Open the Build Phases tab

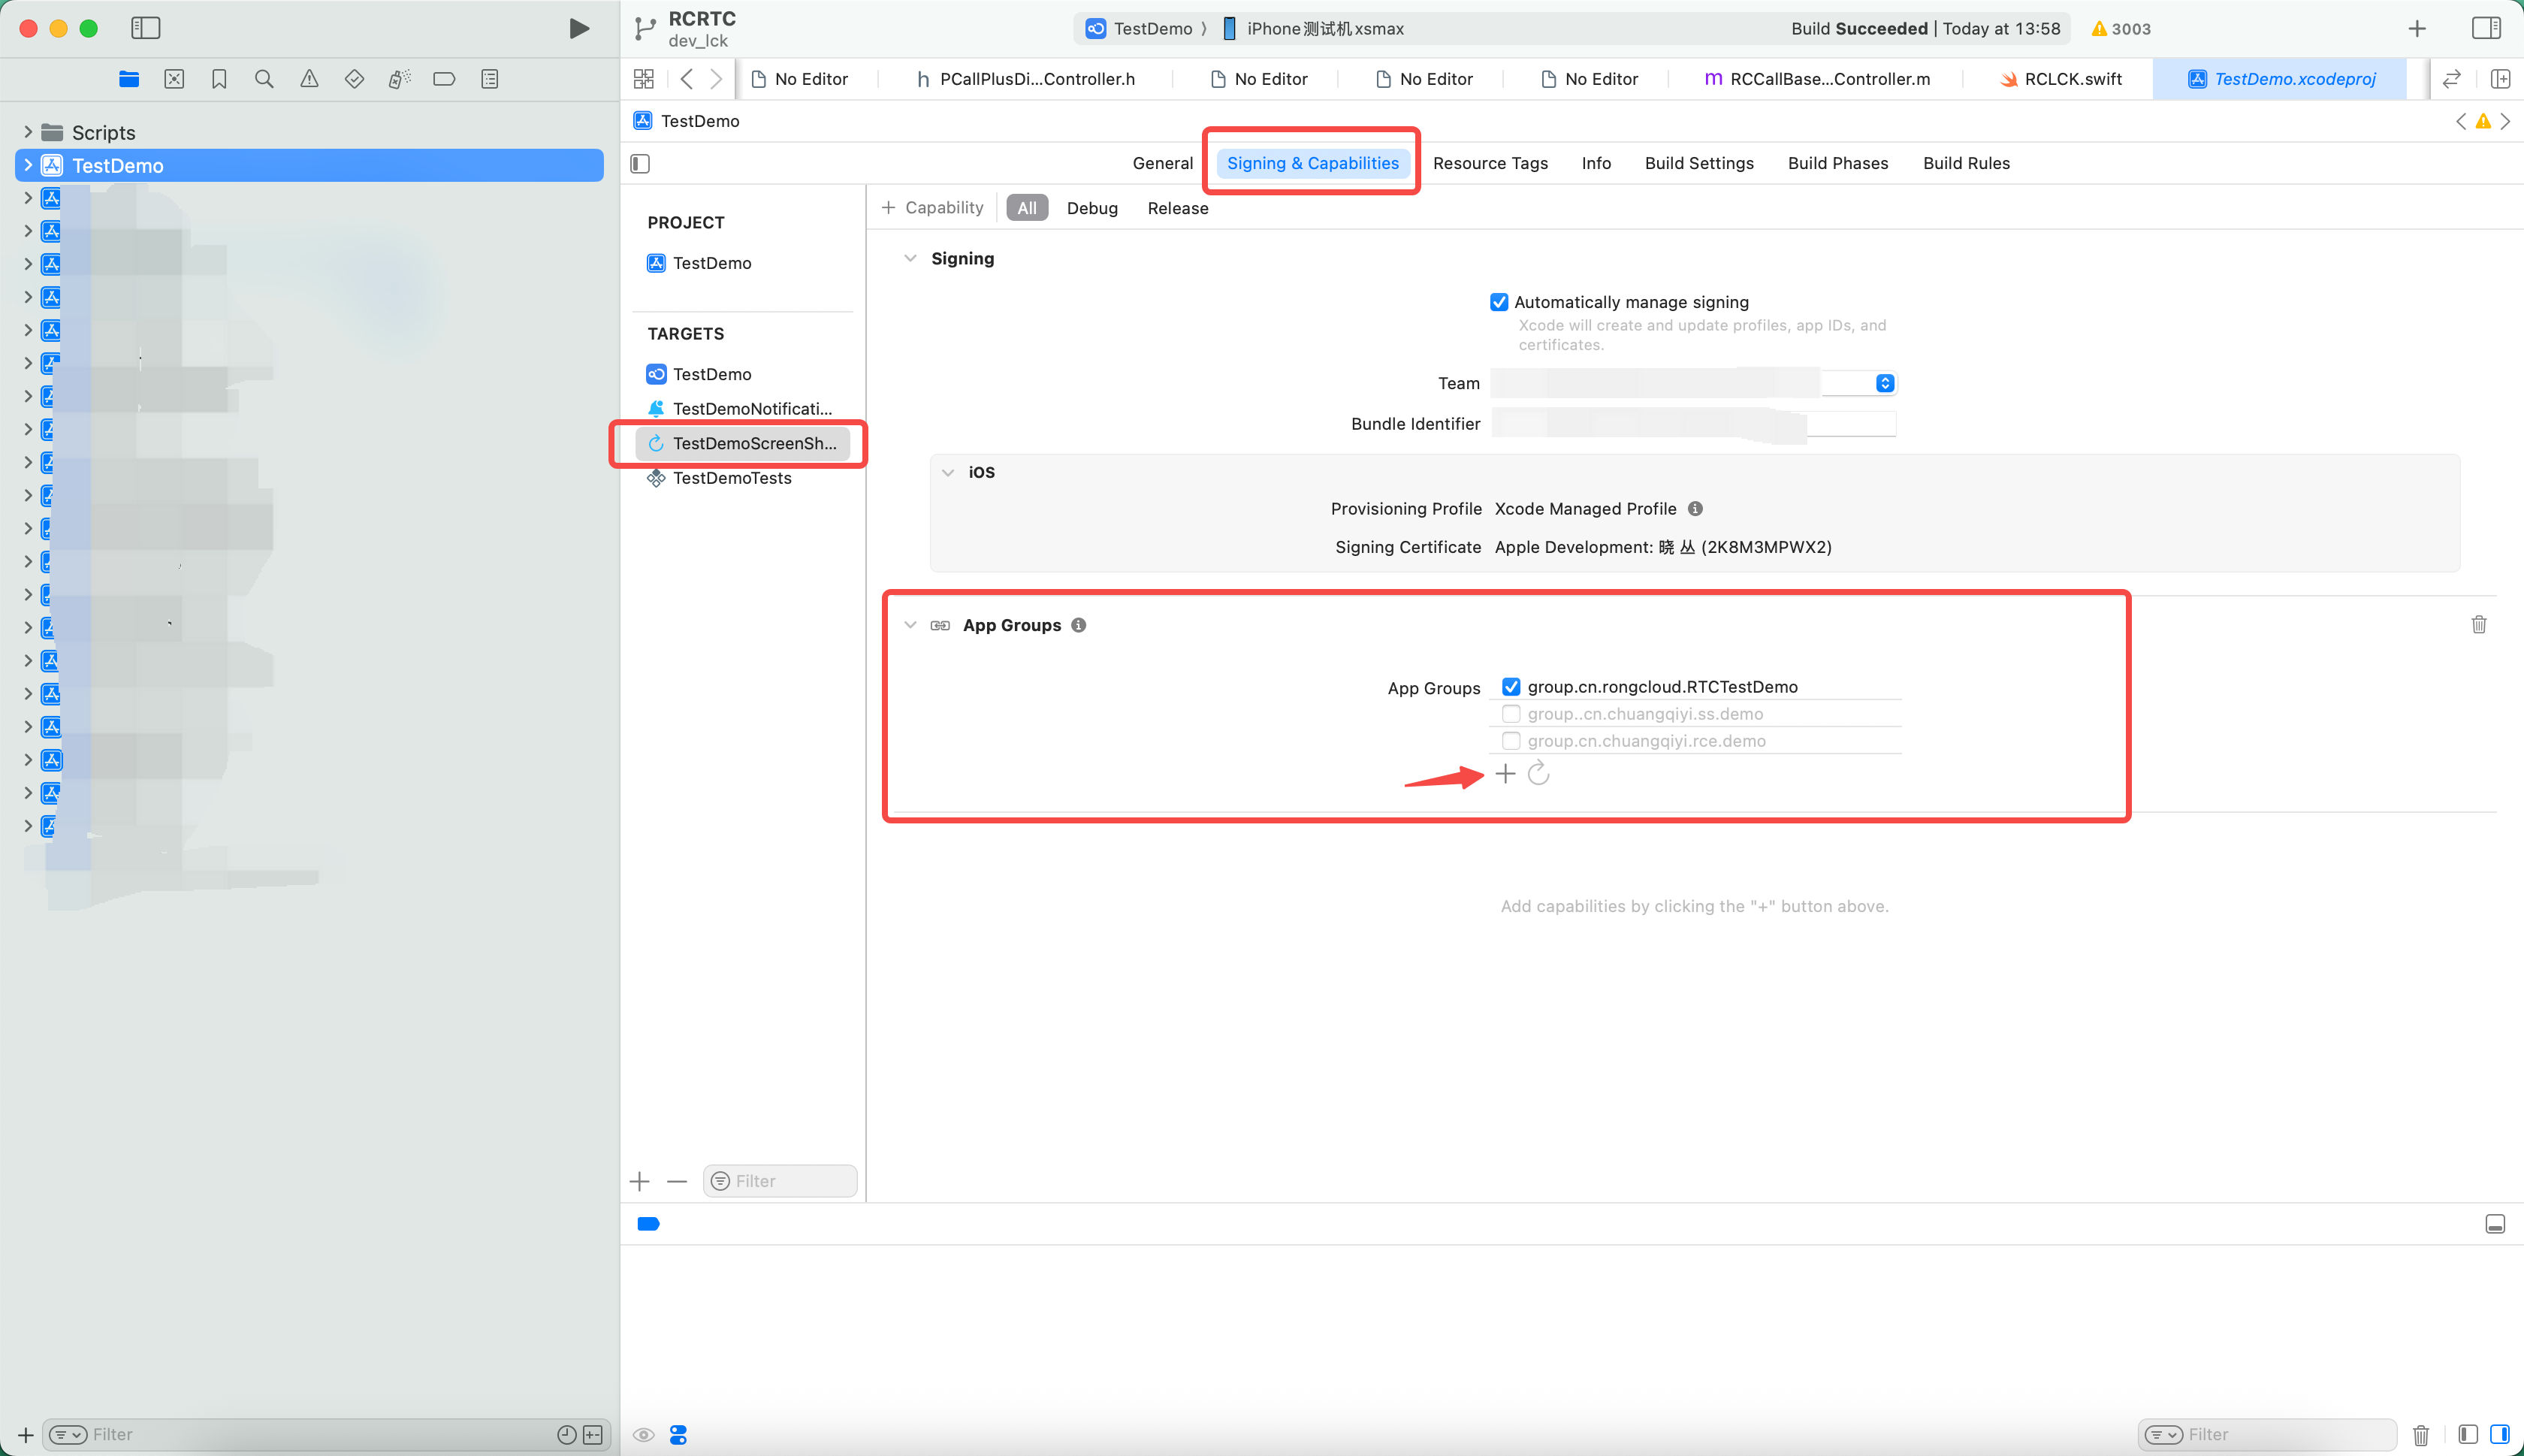(1837, 163)
